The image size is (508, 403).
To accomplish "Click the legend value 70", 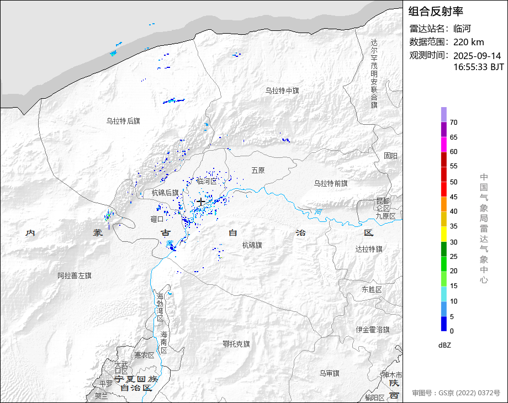I will (x=453, y=123).
